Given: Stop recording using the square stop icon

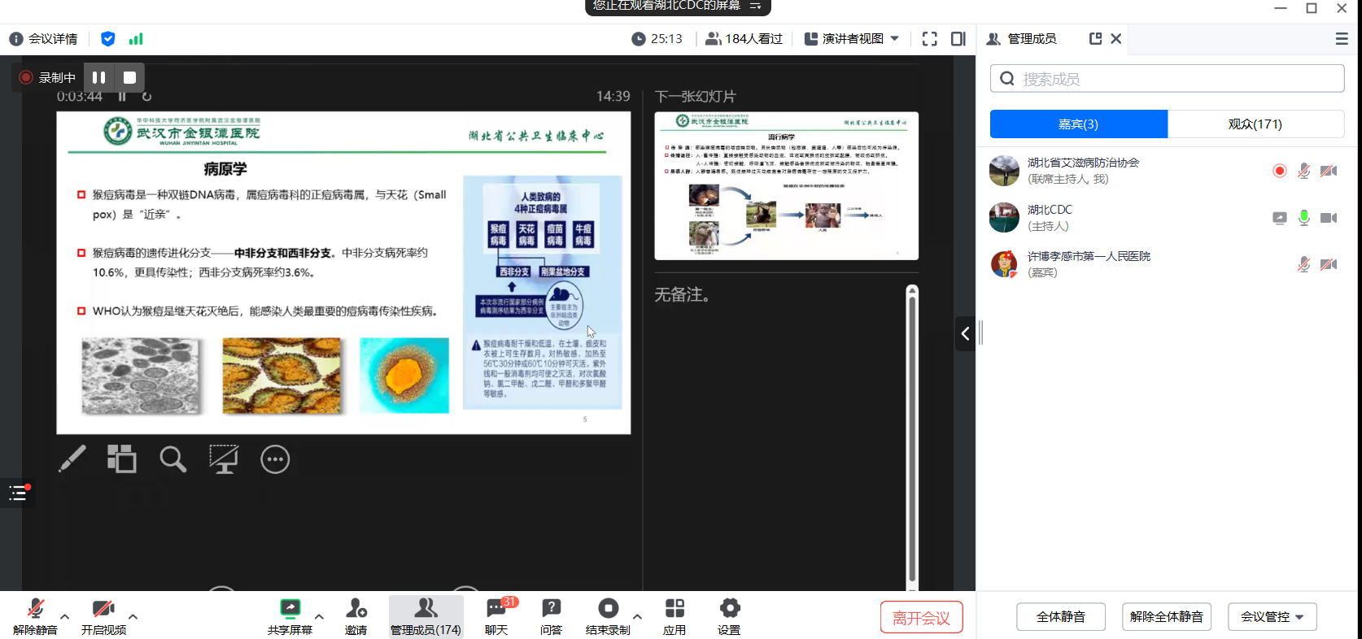Looking at the screenshot, I should click(129, 77).
